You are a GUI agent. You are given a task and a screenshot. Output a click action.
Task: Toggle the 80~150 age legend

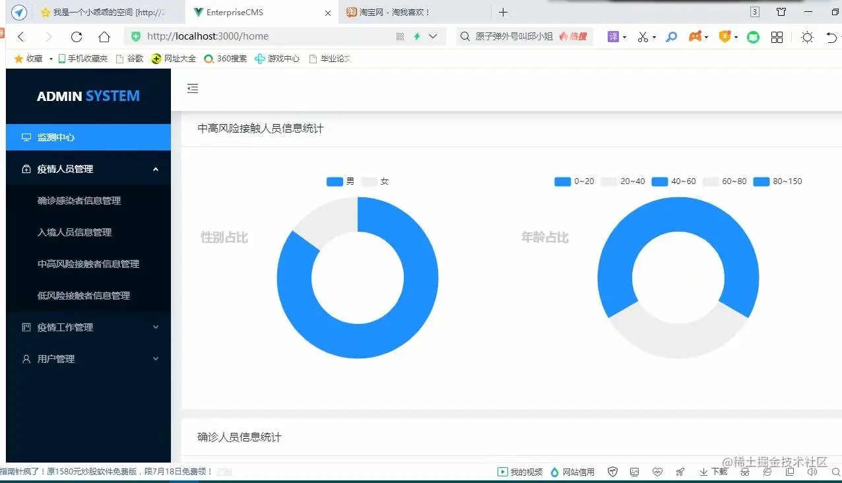778,181
